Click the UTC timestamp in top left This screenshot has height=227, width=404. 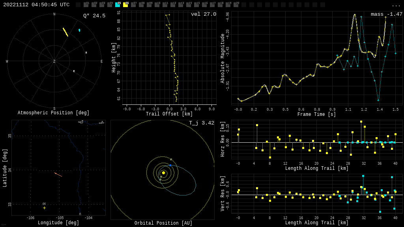[x=36, y=5]
